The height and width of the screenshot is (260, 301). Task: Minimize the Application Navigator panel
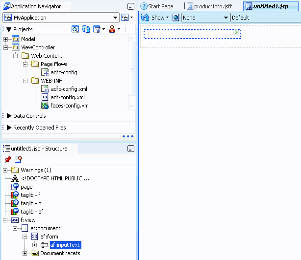click(x=131, y=6)
